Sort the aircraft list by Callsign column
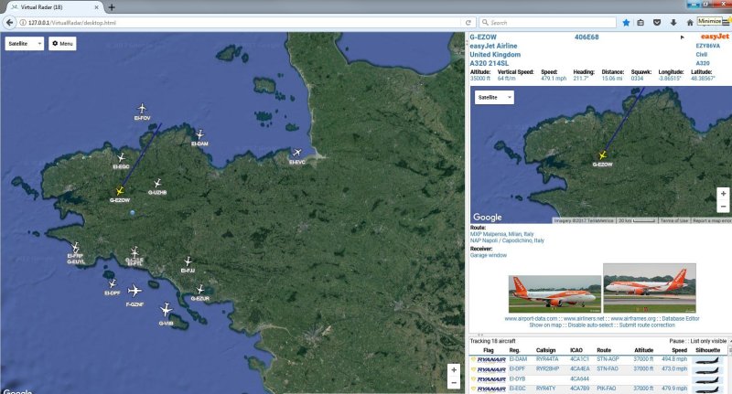Image resolution: width=732 pixels, height=394 pixels. pos(545,350)
